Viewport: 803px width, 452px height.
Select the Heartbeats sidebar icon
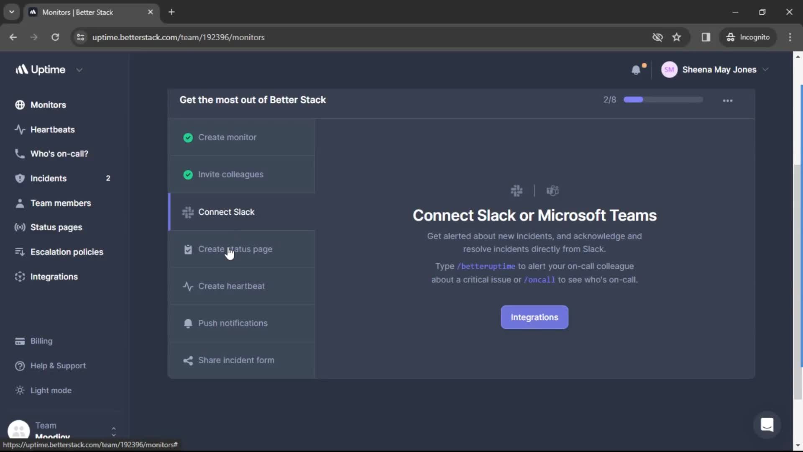(19, 128)
